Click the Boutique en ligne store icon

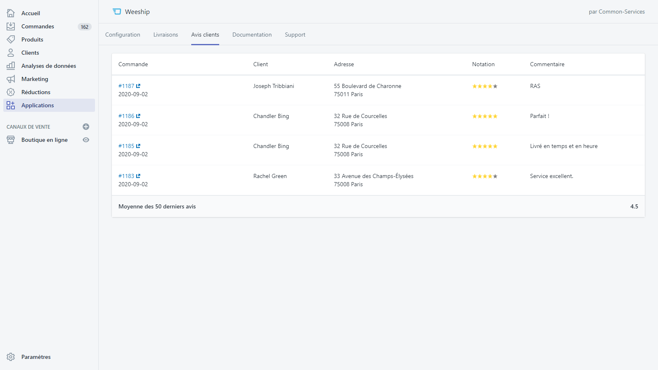click(11, 140)
